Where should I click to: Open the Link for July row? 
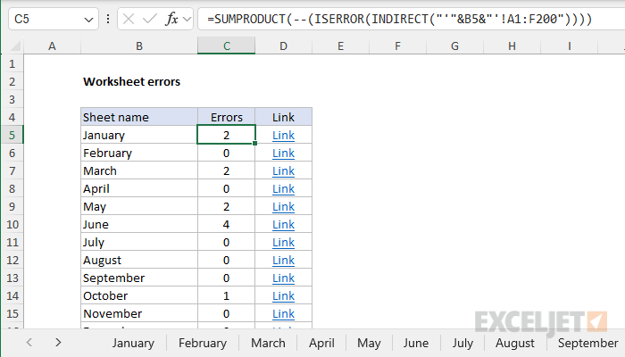[283, 242]
